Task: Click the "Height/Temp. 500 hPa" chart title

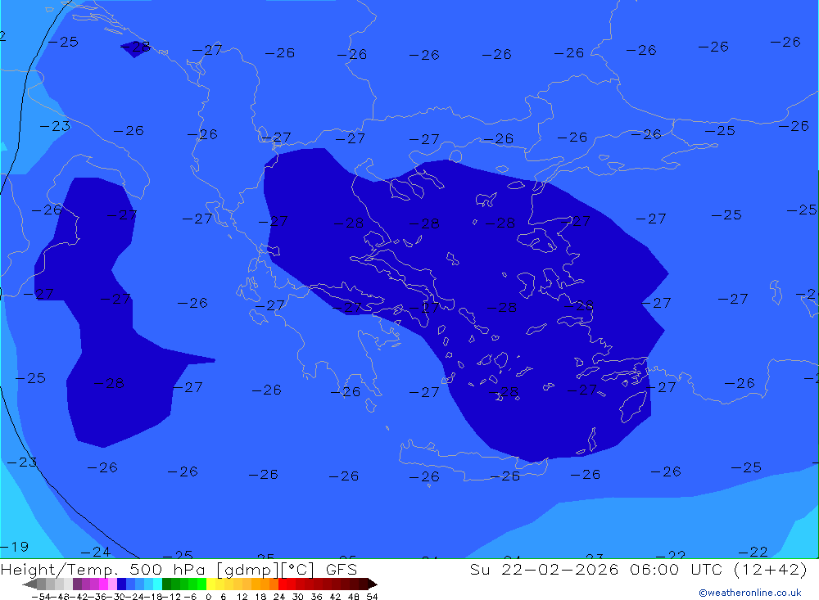Action: tap(105, 569)
